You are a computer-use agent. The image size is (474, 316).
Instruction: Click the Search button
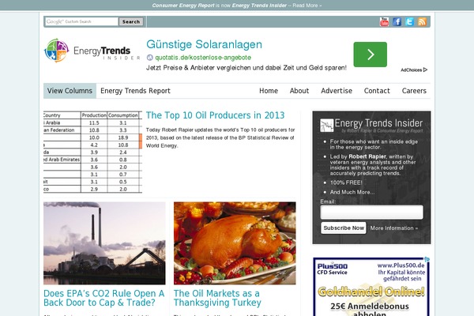point(131,22)
